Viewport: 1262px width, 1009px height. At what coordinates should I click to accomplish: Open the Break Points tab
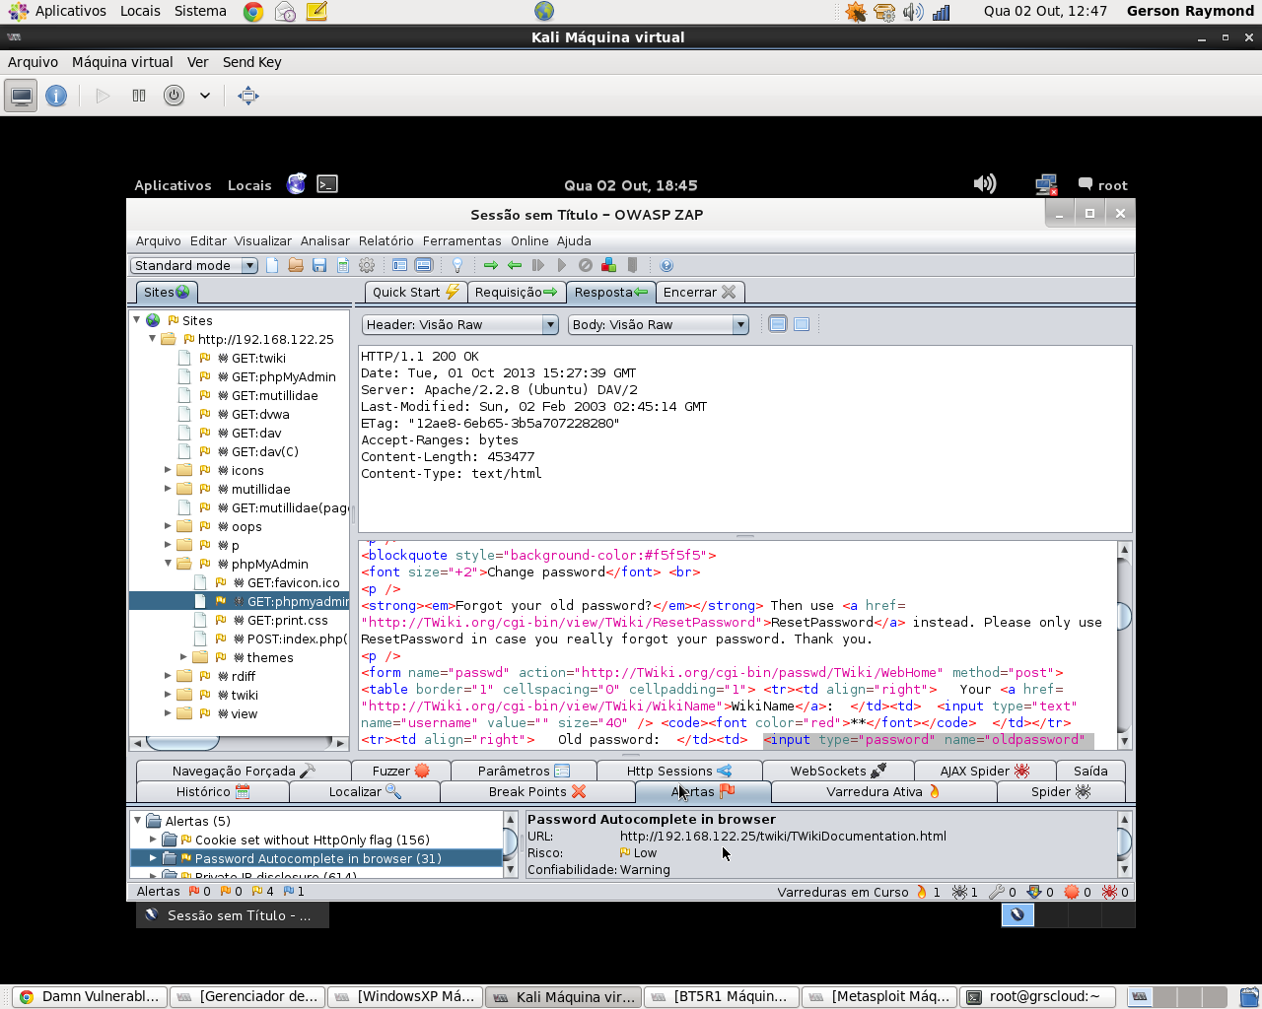point(537,791)
